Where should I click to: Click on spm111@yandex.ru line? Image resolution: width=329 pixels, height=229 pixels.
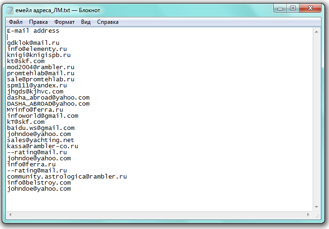37,86
